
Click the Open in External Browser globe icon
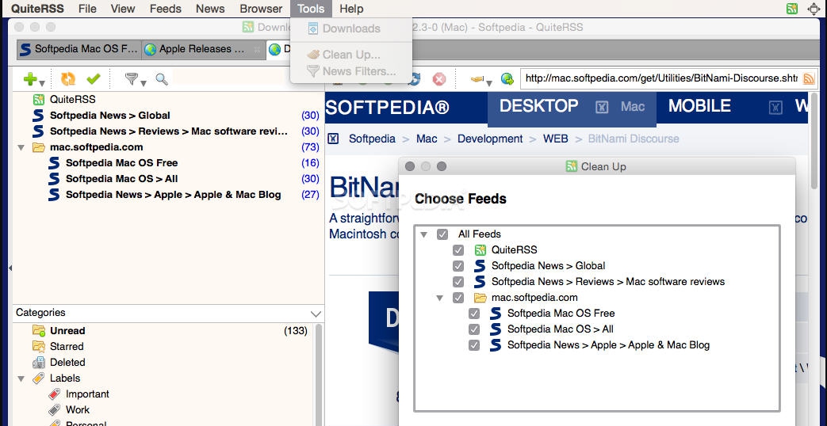coord(507,79)
